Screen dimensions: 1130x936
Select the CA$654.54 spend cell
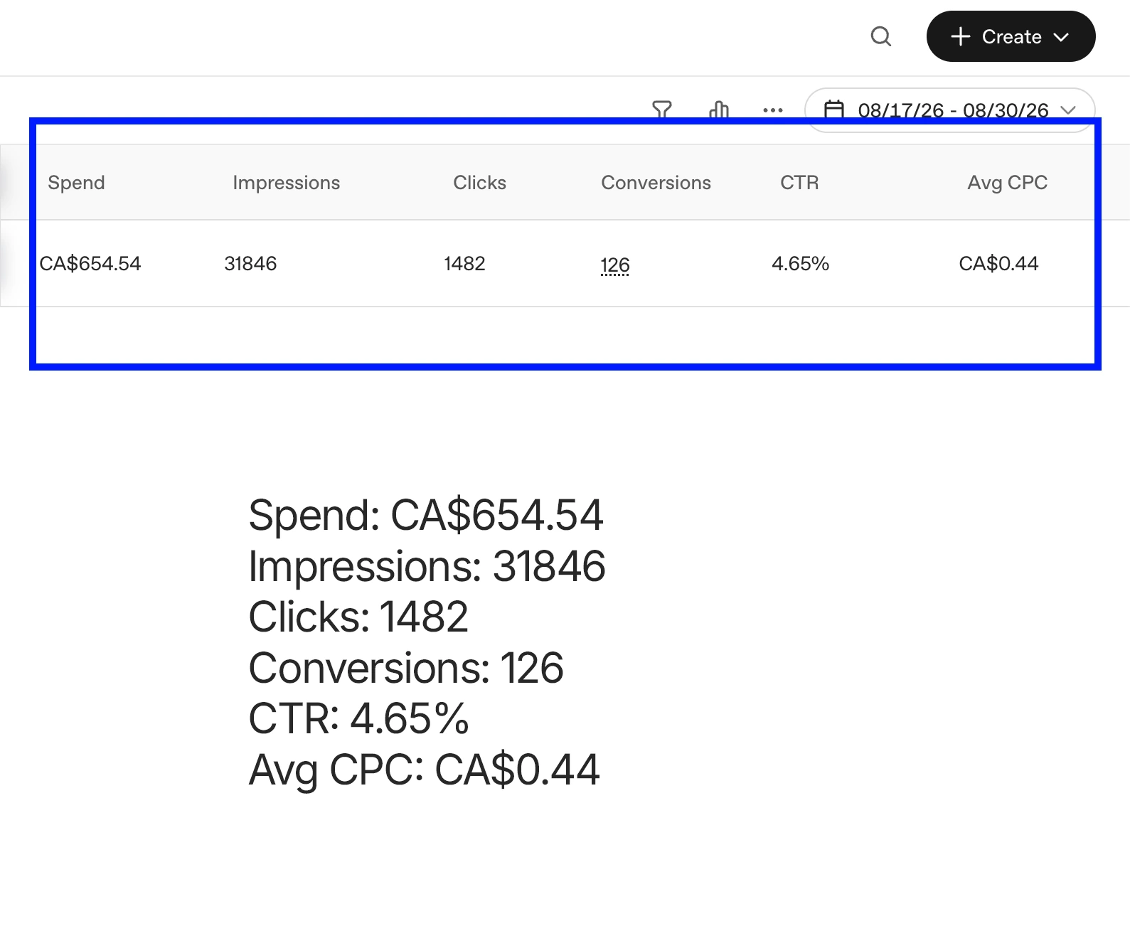click(x=90, y=264)
